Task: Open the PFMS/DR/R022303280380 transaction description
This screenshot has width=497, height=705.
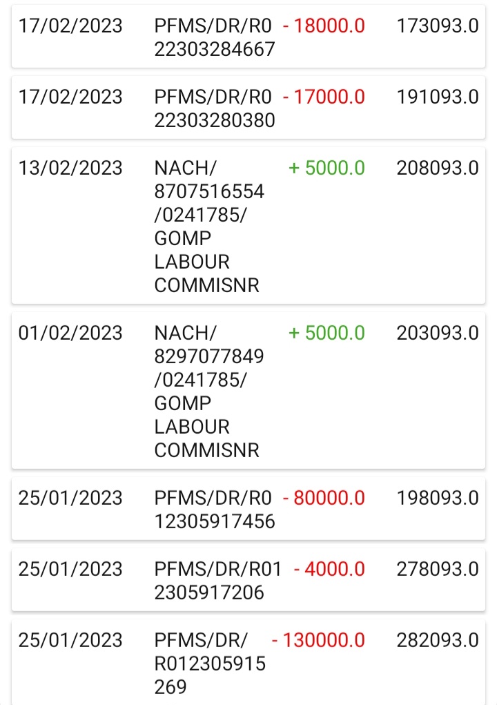Action: [x=214, y=109]
